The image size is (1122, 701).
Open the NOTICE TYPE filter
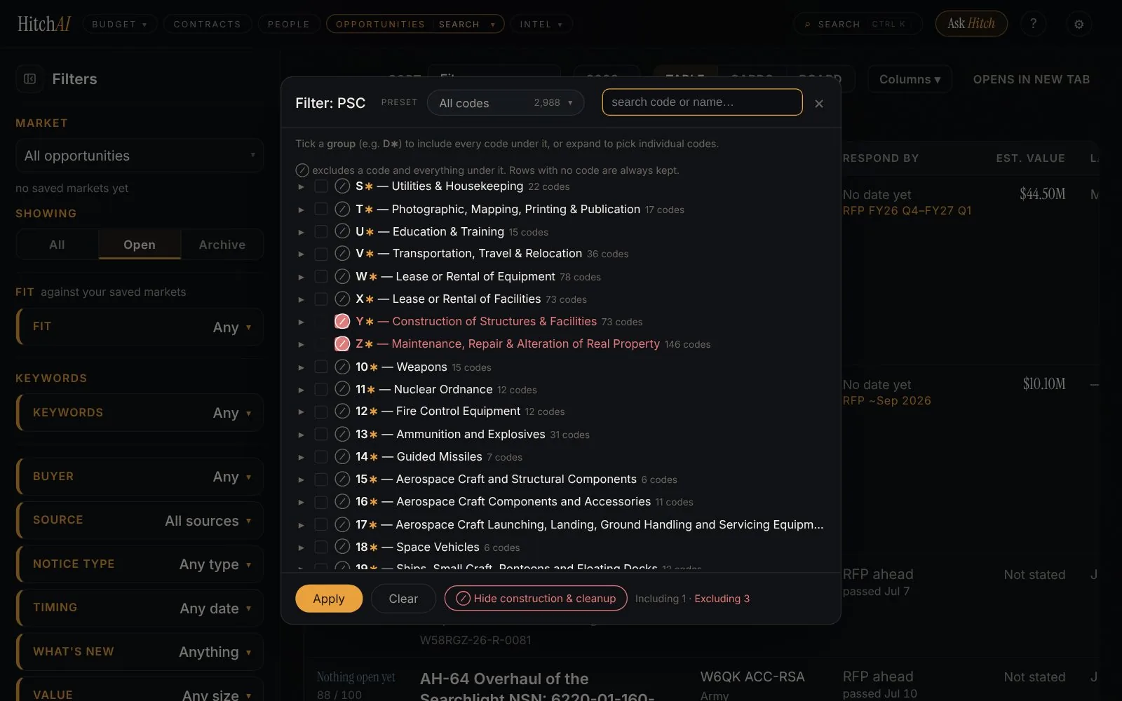tap(140, 564)
